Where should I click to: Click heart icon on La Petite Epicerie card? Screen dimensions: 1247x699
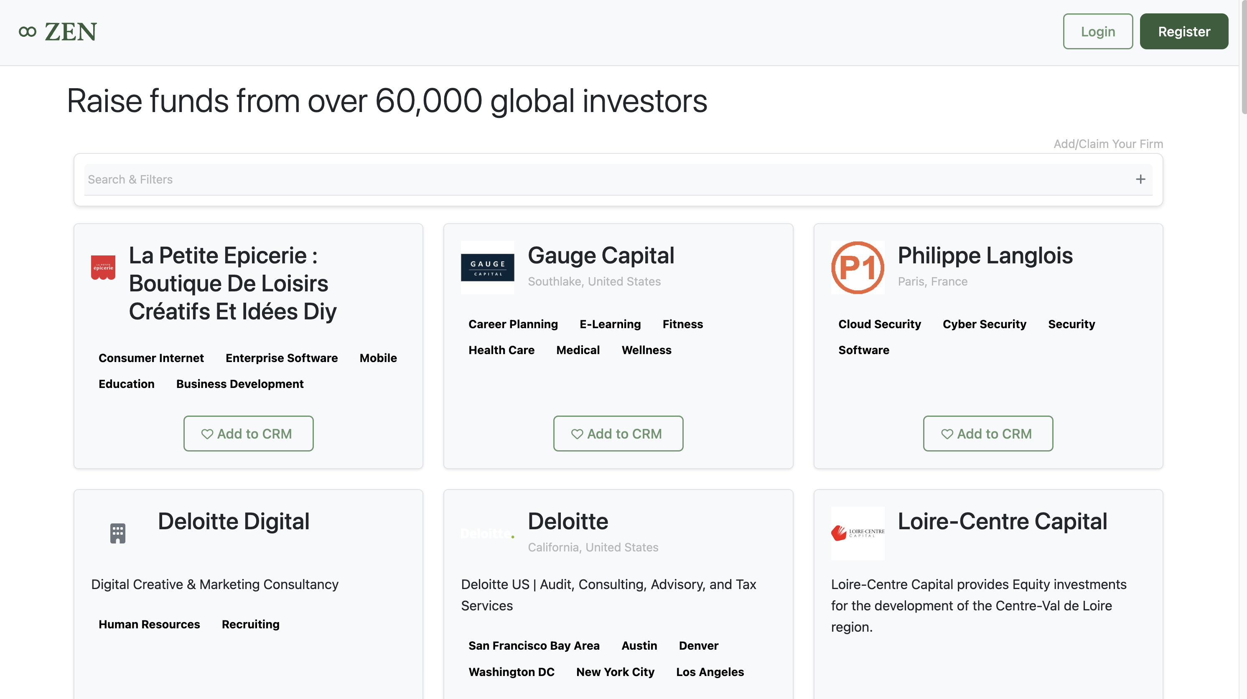pos(207,434)
